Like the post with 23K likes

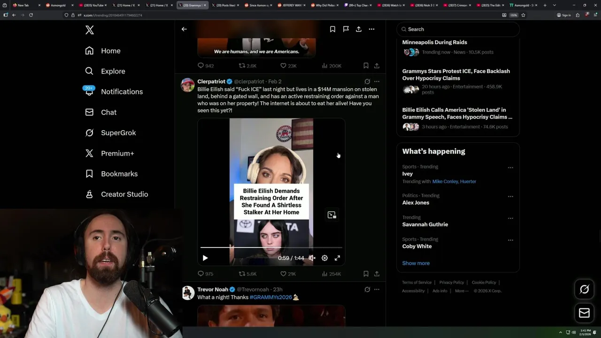coord(288,66)
